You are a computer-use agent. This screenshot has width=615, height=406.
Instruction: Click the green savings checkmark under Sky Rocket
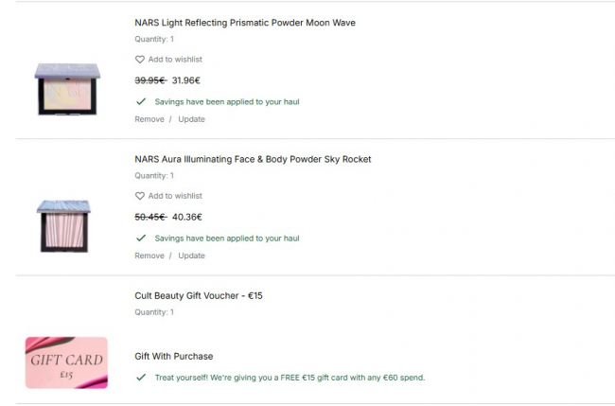(x=140, y=238)
